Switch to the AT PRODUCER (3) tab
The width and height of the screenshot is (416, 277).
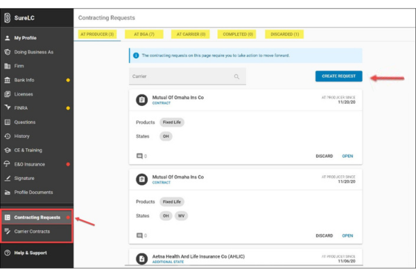pyautogui.click(x=97, y=34)
